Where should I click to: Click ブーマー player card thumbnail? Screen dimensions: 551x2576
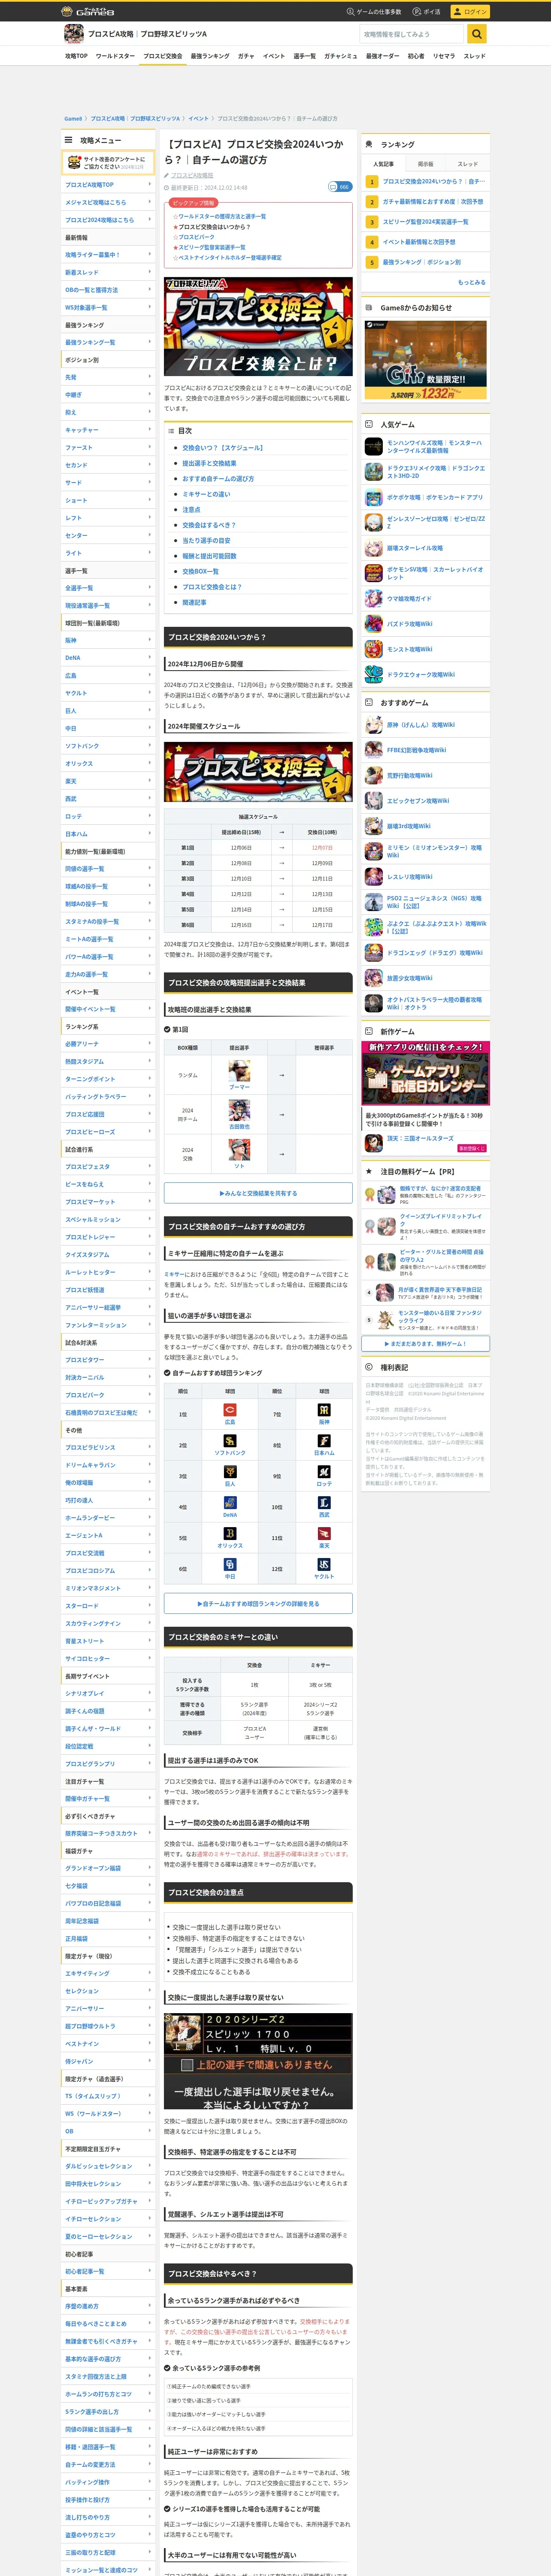coord(239,1072)
